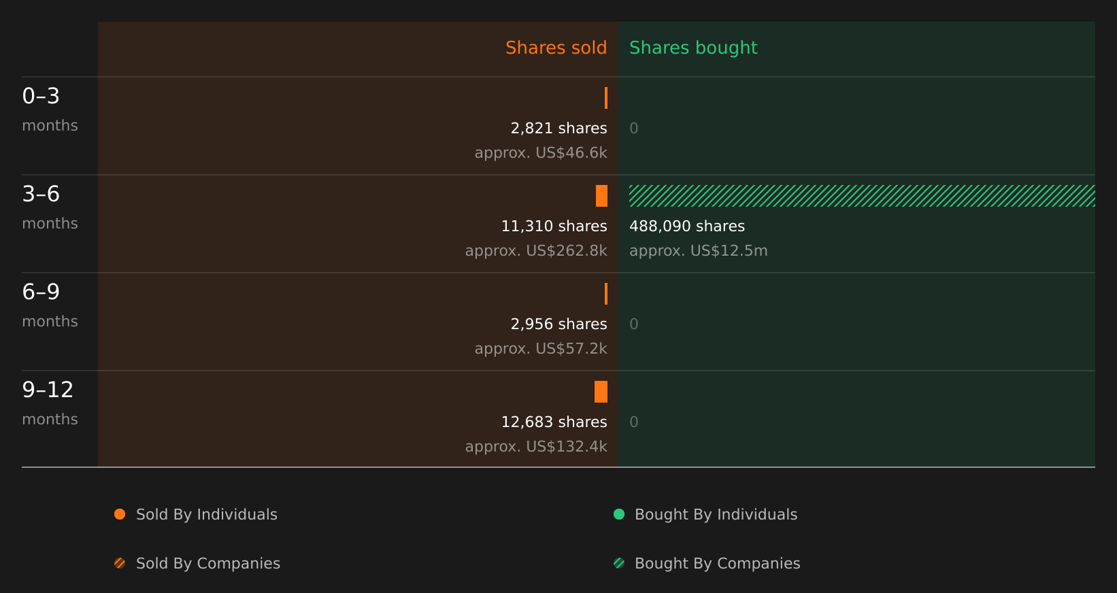Click the green striped bought bar for 3–6 months
This screenshot has width=1117, height=593.
click(x=862, y=196)
